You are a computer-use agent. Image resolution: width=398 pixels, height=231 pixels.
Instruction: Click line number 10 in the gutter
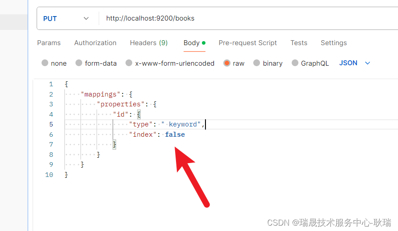click(49, 175)
